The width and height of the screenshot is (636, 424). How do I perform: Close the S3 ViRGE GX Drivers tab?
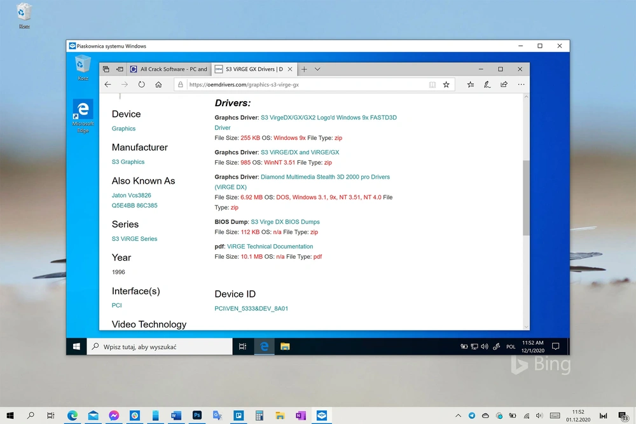coord(289,69)
